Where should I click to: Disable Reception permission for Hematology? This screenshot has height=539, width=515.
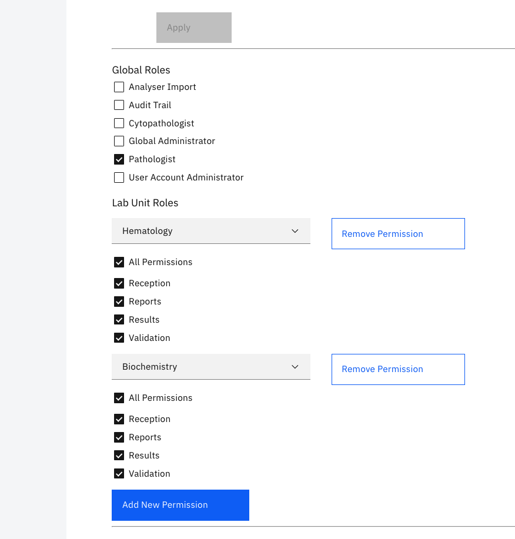119,283
